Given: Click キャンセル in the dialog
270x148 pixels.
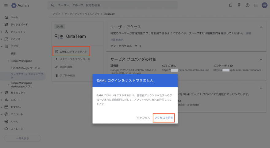Looking at the screenshot, I should pos(144,118).
